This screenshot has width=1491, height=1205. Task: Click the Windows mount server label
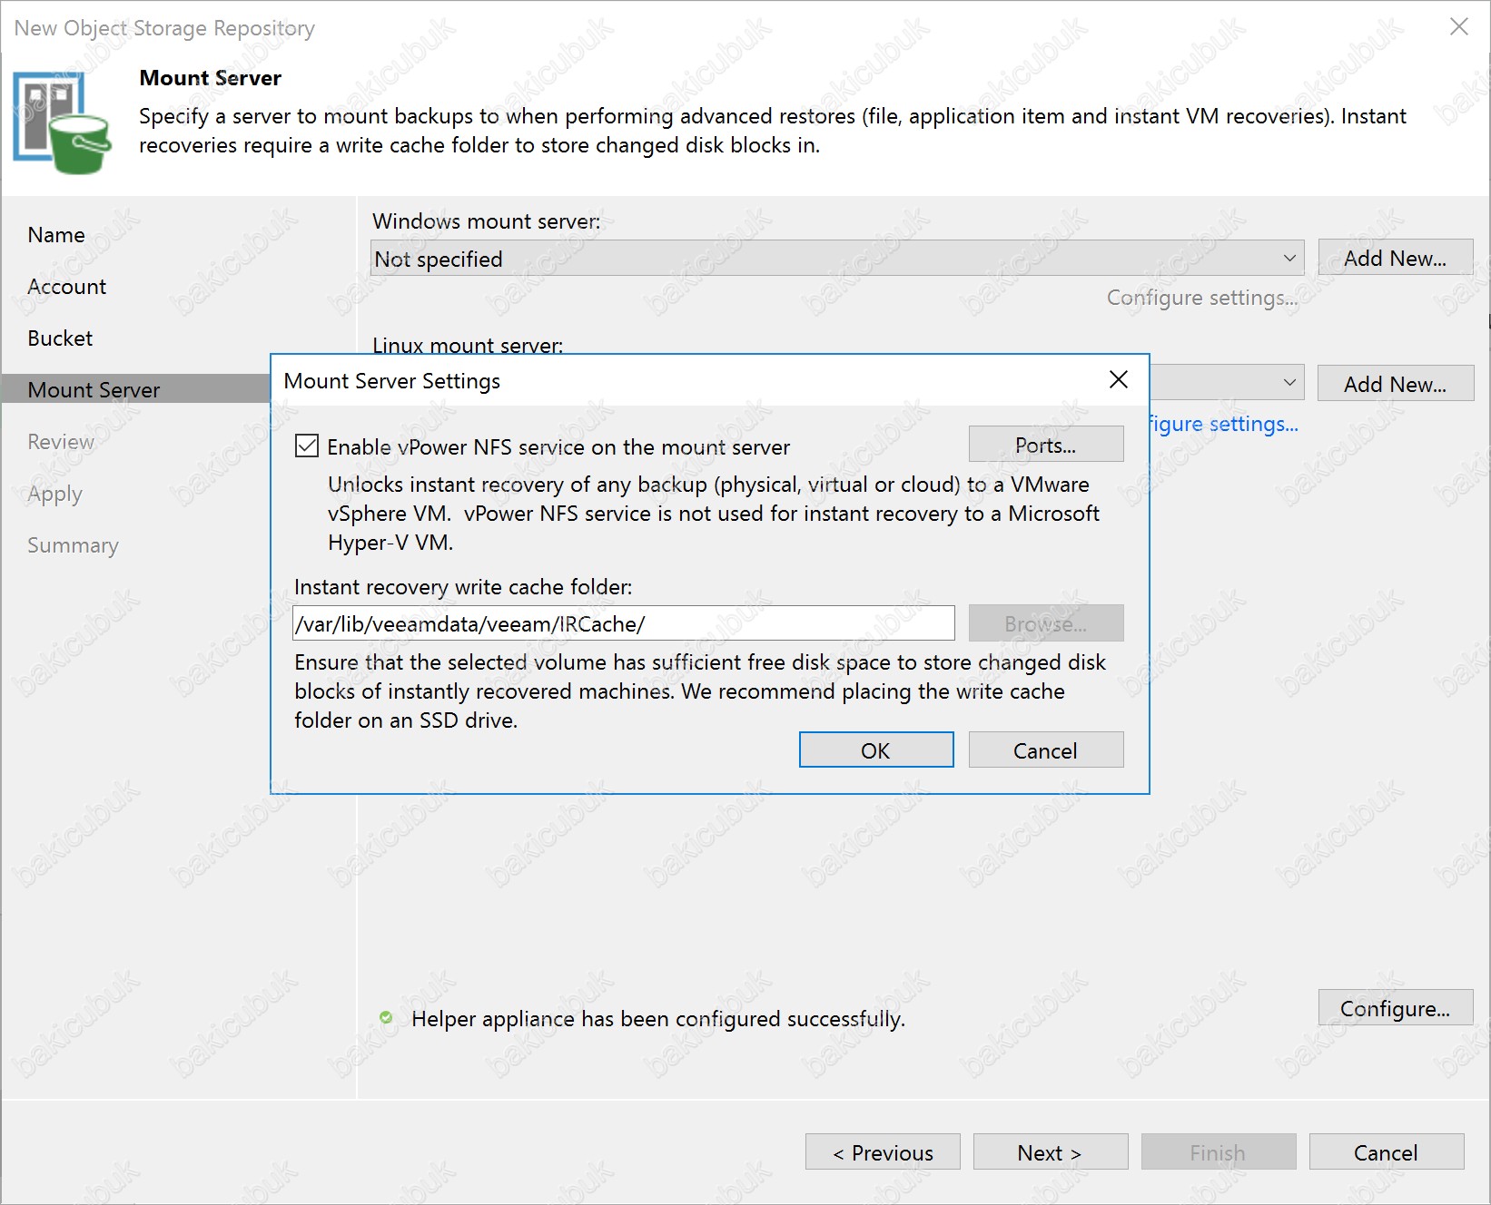click(487, 221)
